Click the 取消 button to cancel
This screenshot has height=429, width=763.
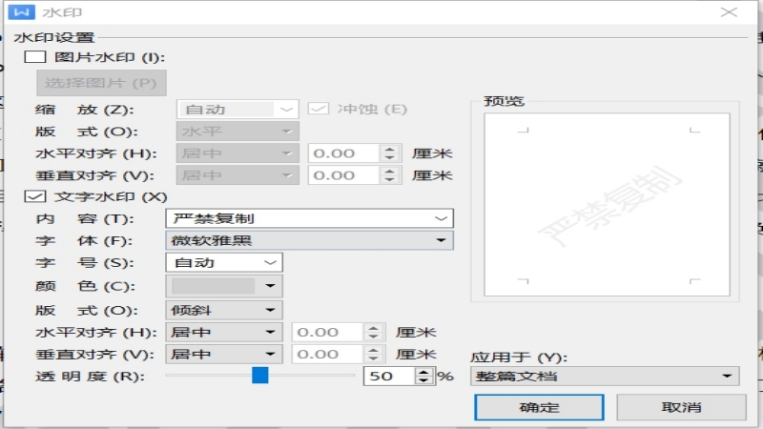(x=681, y=407)
